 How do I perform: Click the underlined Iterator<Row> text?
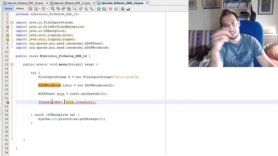[x=50, y=102]
